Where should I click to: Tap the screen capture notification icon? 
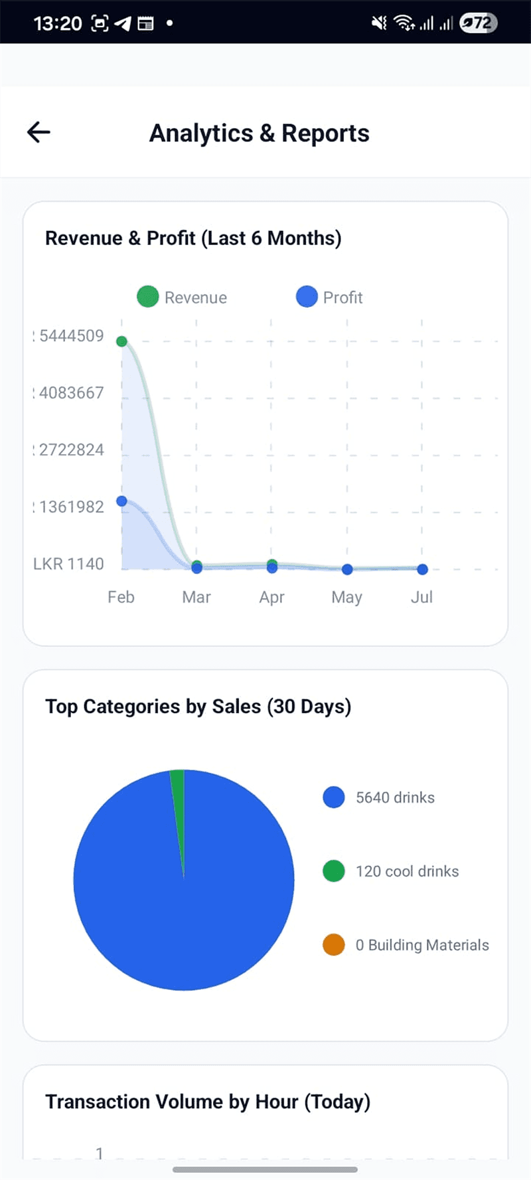click(100, 24)
